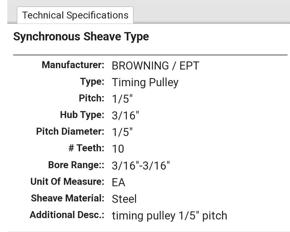Click the Timing Pulley type value

pos(145,82)
